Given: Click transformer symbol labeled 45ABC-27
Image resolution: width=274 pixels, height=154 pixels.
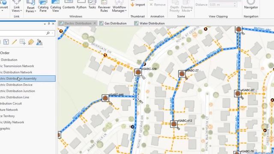Looking at the screenshot, I should [x=182, y=74].
